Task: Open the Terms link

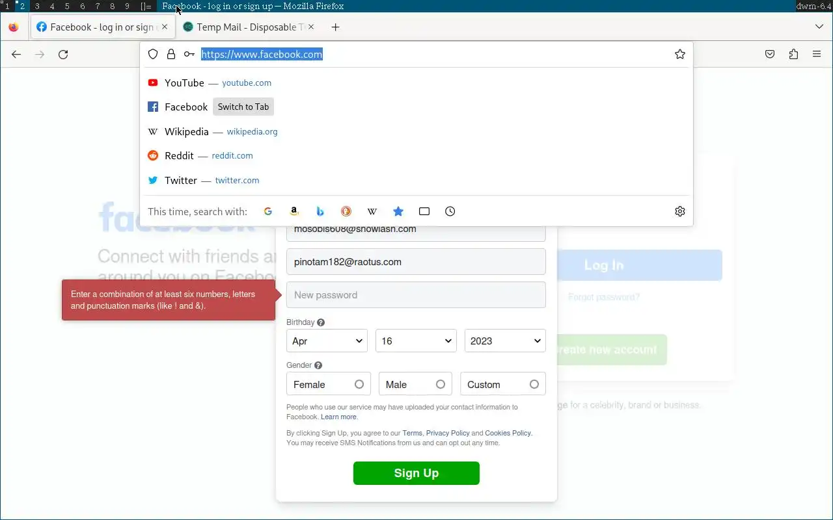Action: [413, 433]
